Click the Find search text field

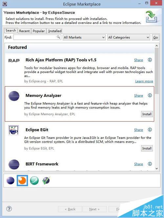click(x=37, y=37)
